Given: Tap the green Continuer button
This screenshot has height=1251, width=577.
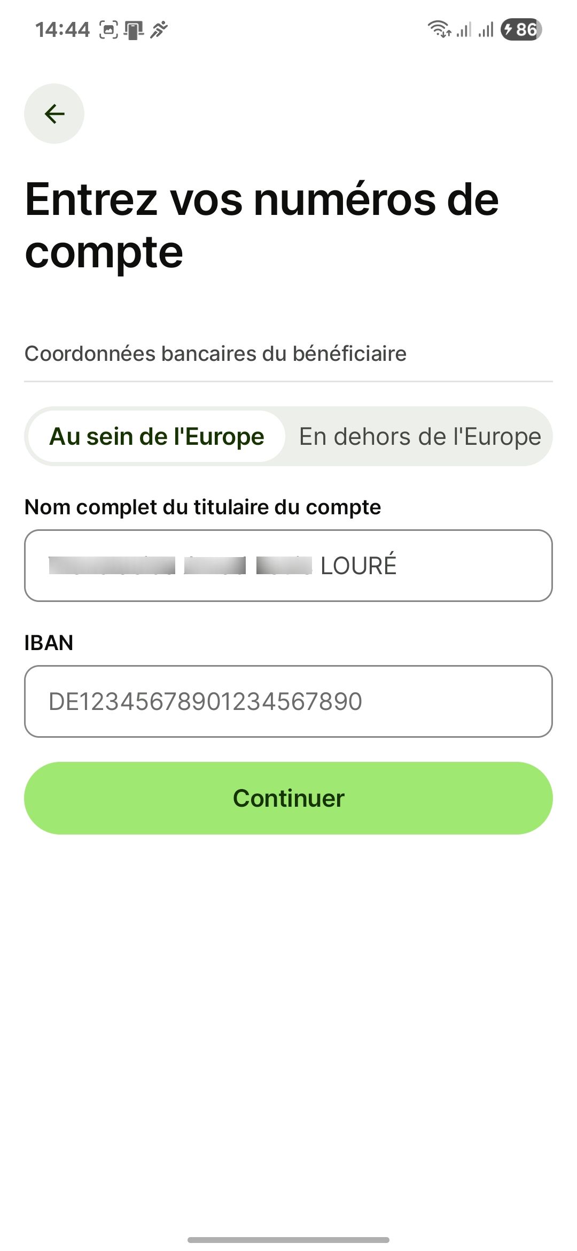Looking at the screenshot, I should pos(288,798).
